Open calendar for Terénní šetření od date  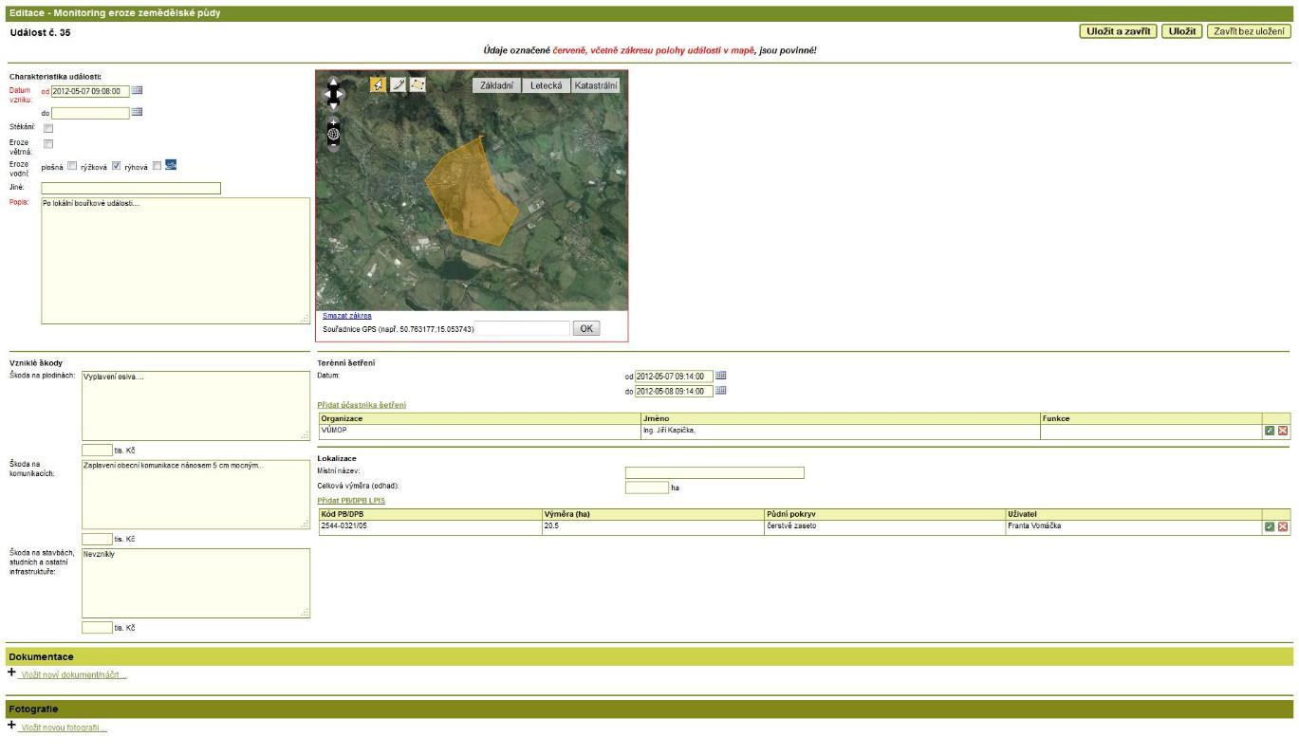pos(720,376)
